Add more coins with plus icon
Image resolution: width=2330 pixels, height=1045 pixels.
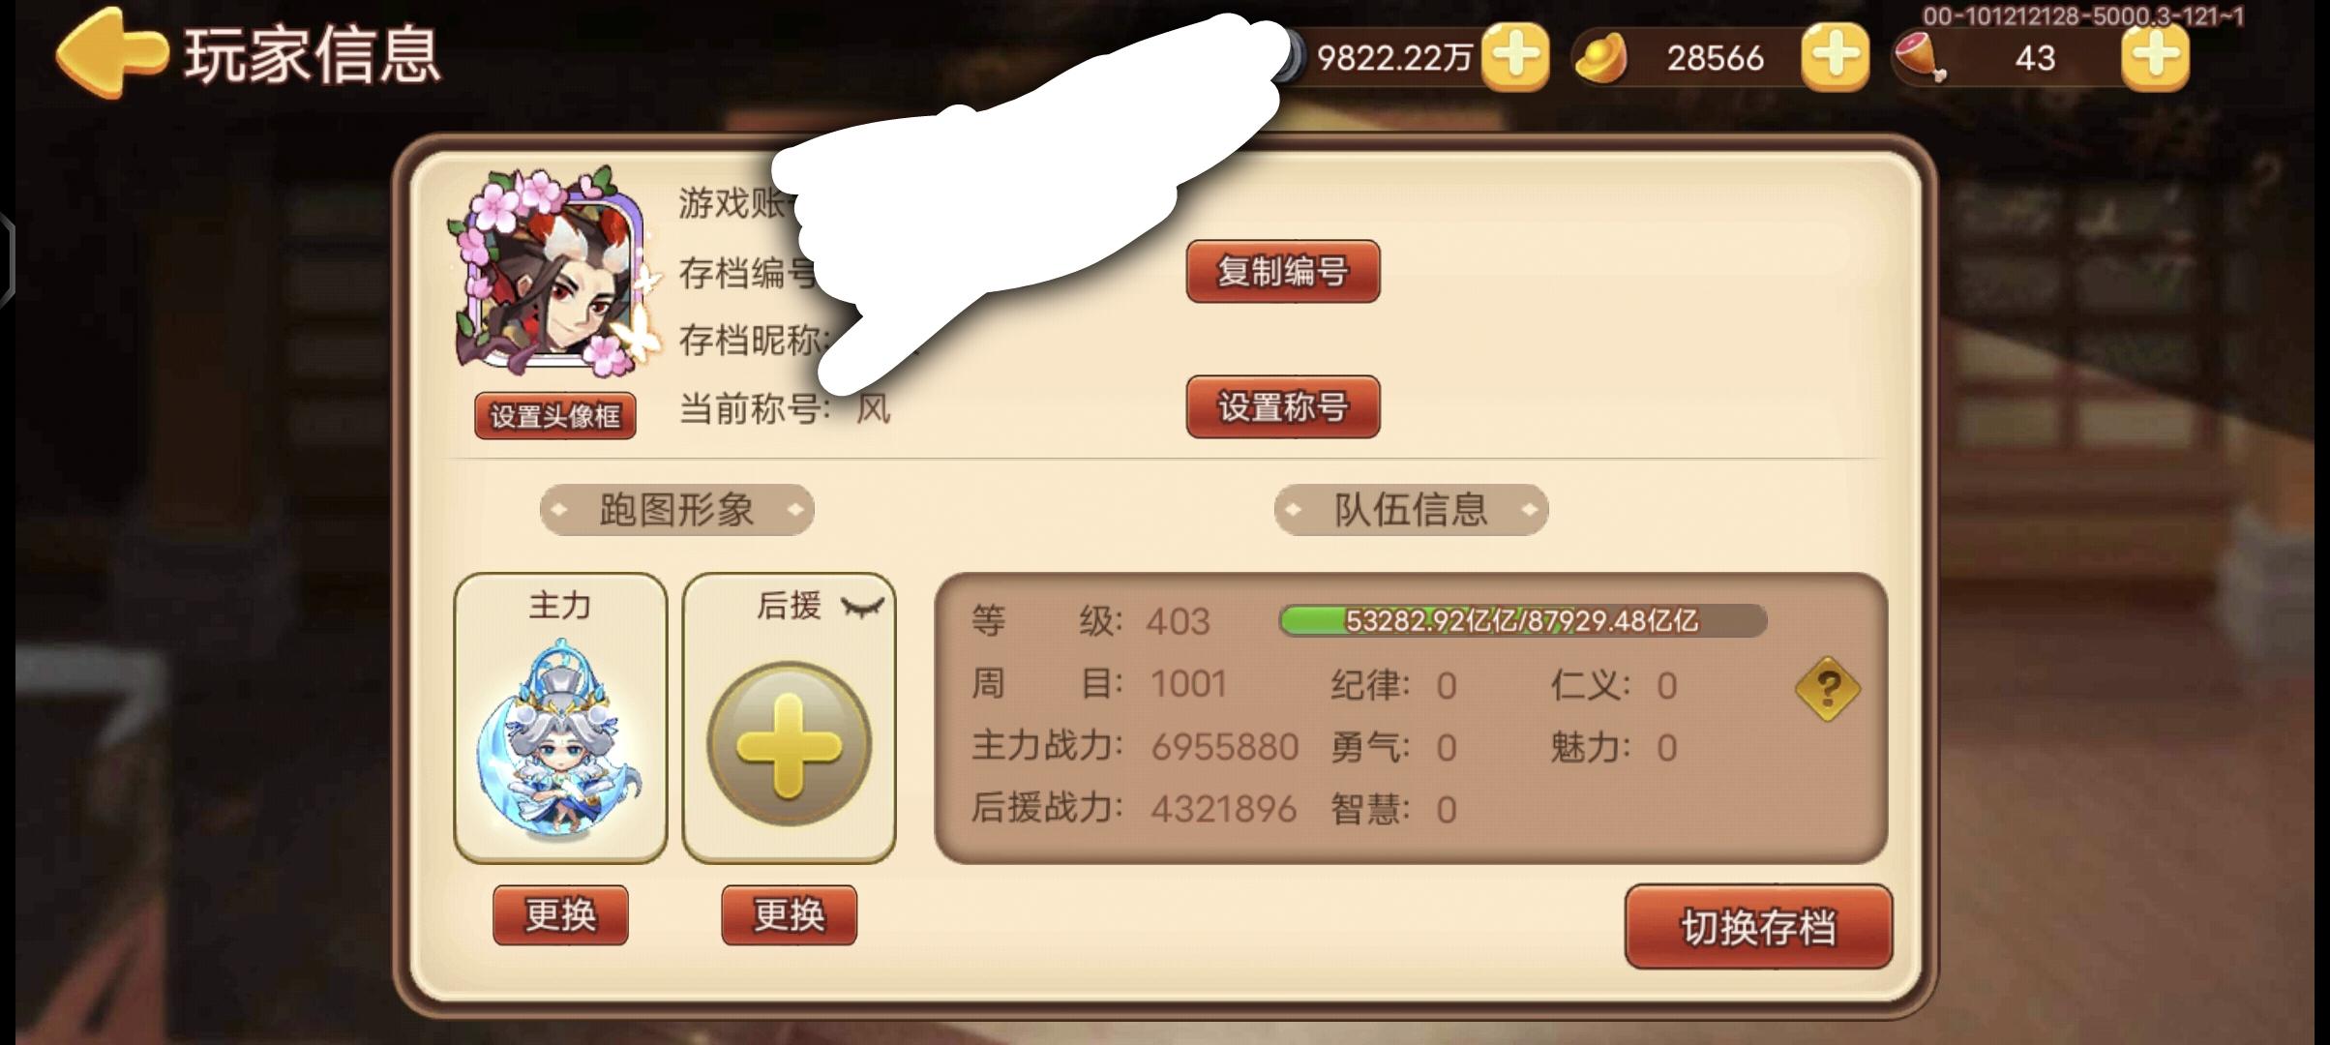(x=1514, y=58)
